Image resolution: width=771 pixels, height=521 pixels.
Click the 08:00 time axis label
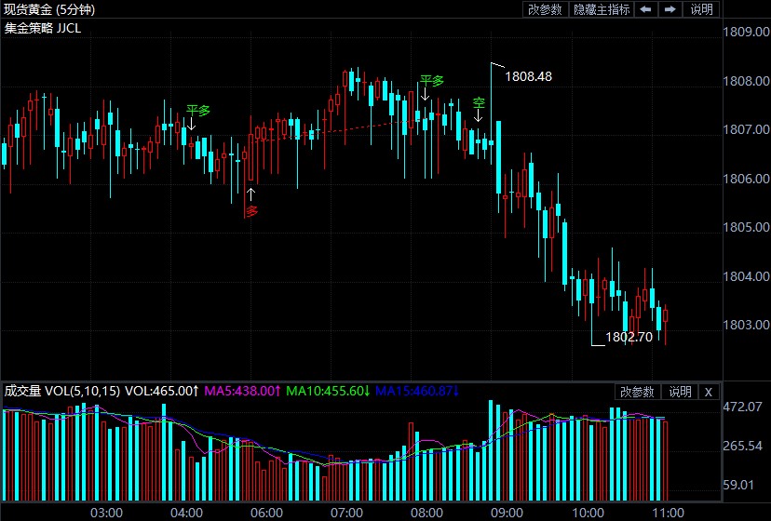pos(426,514)
